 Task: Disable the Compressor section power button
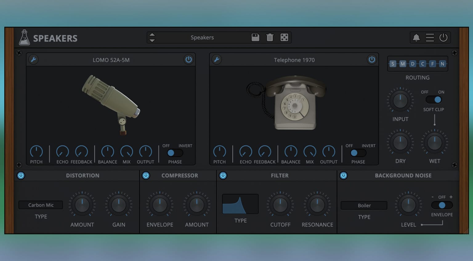coord(146,175)
